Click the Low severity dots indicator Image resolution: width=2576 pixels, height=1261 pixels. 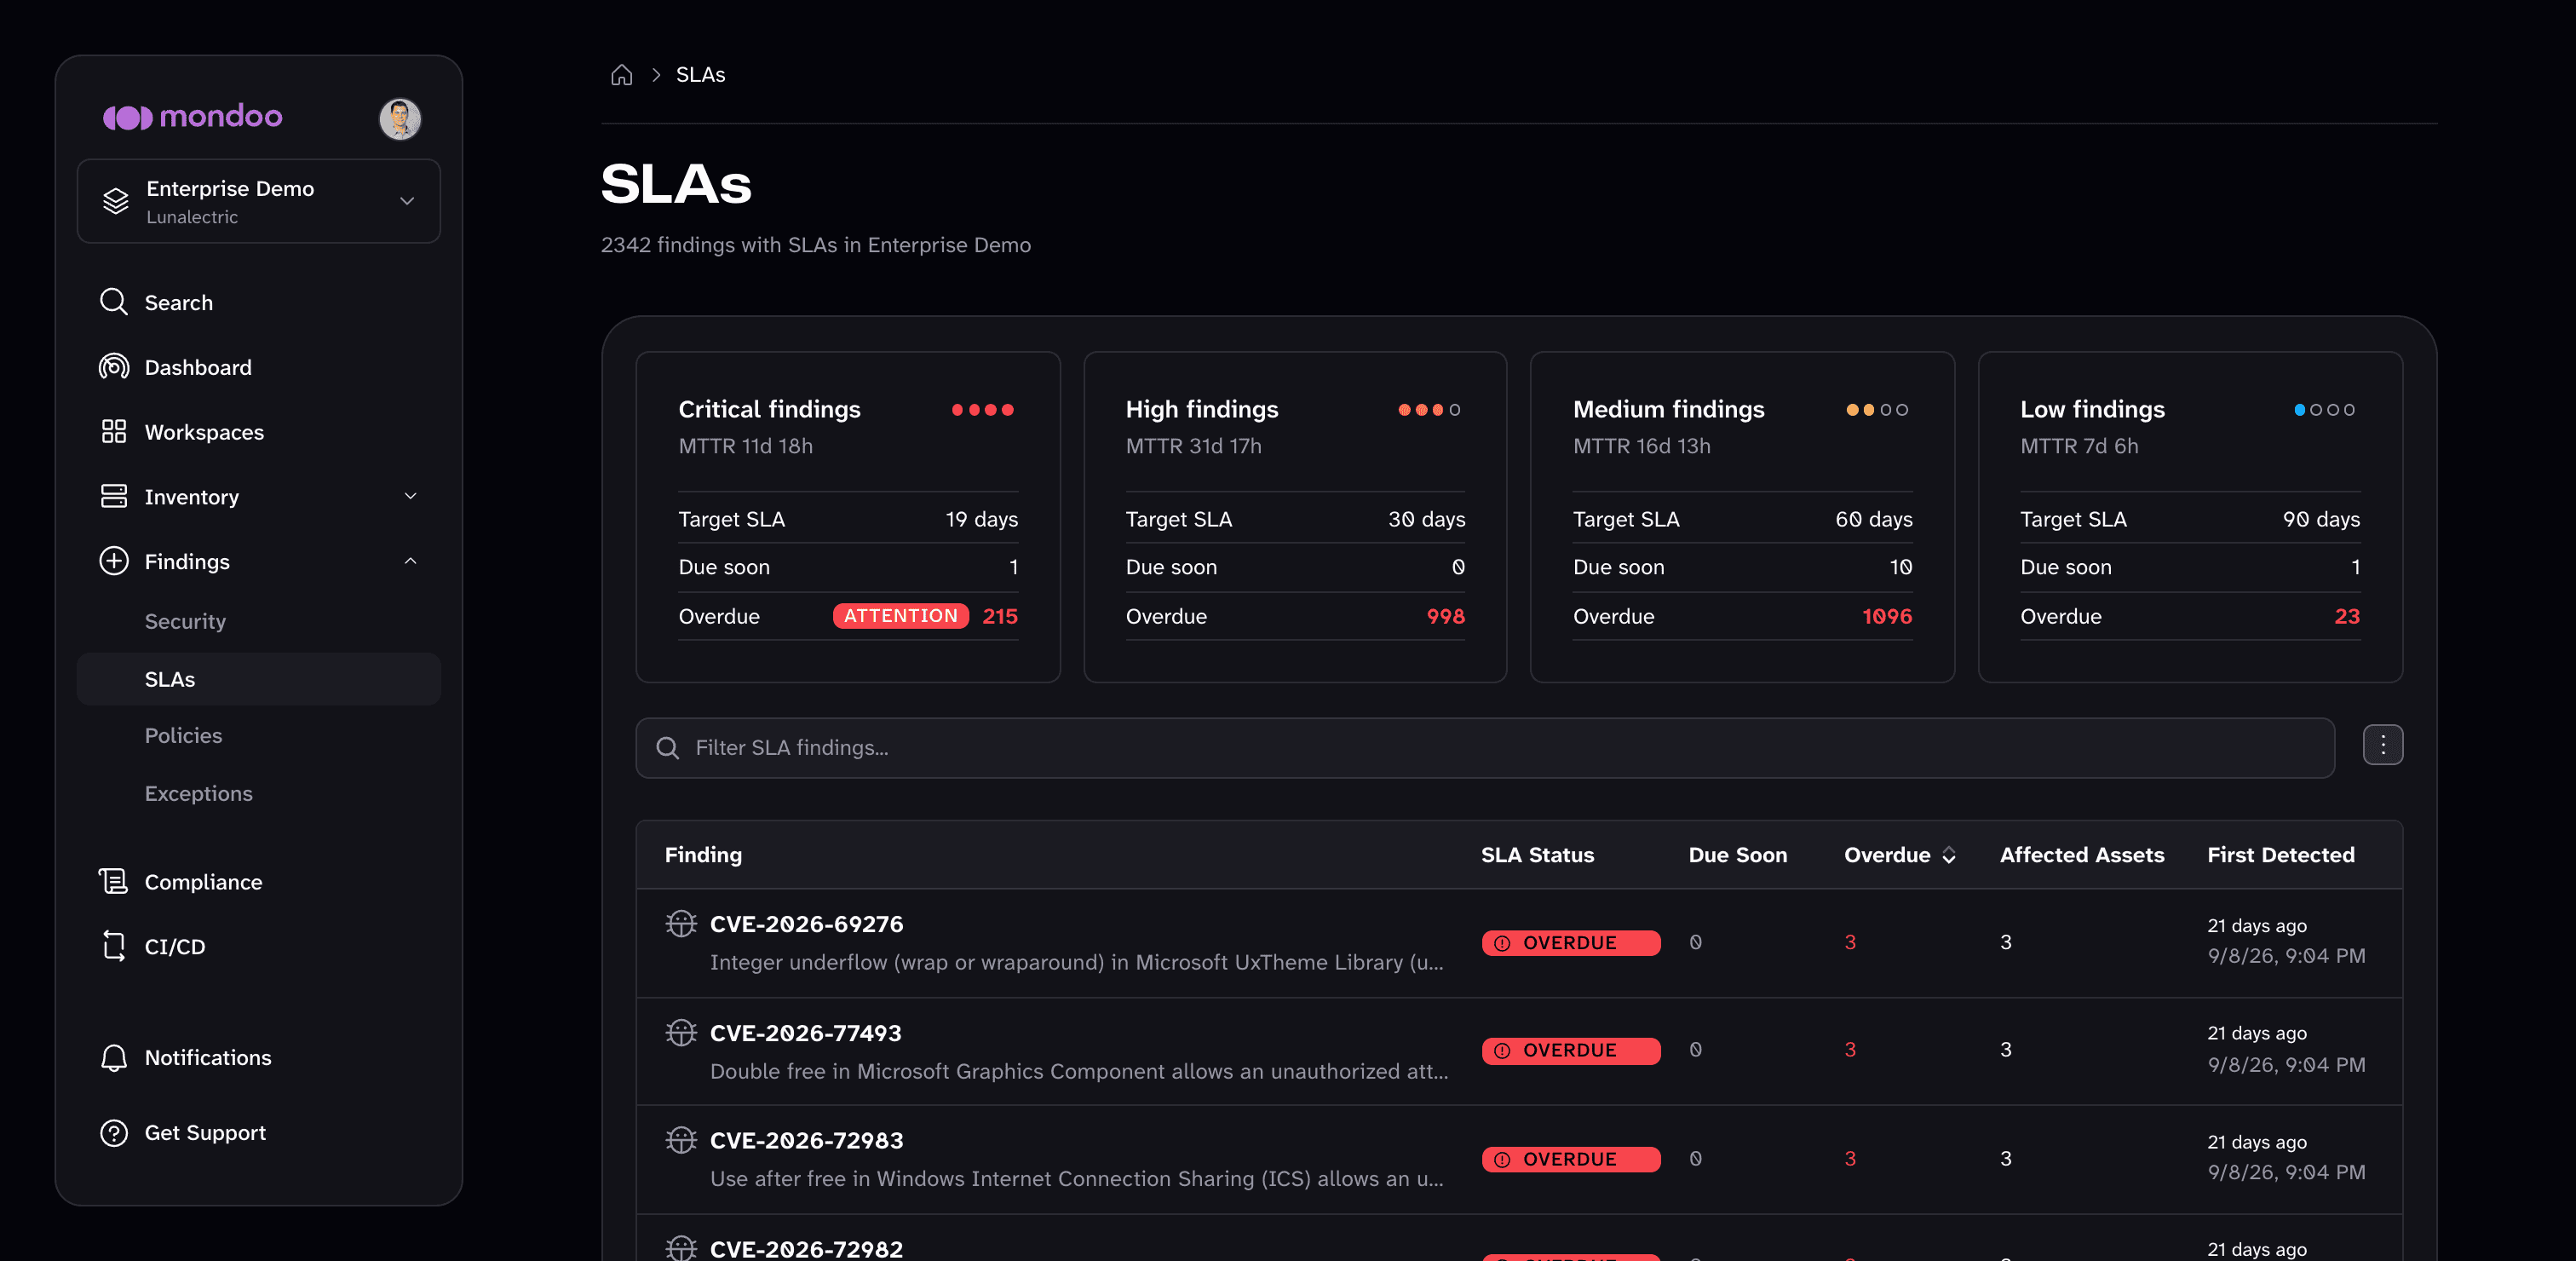2324,410
